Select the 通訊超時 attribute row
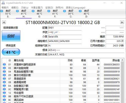 click(x=61, y=100)
